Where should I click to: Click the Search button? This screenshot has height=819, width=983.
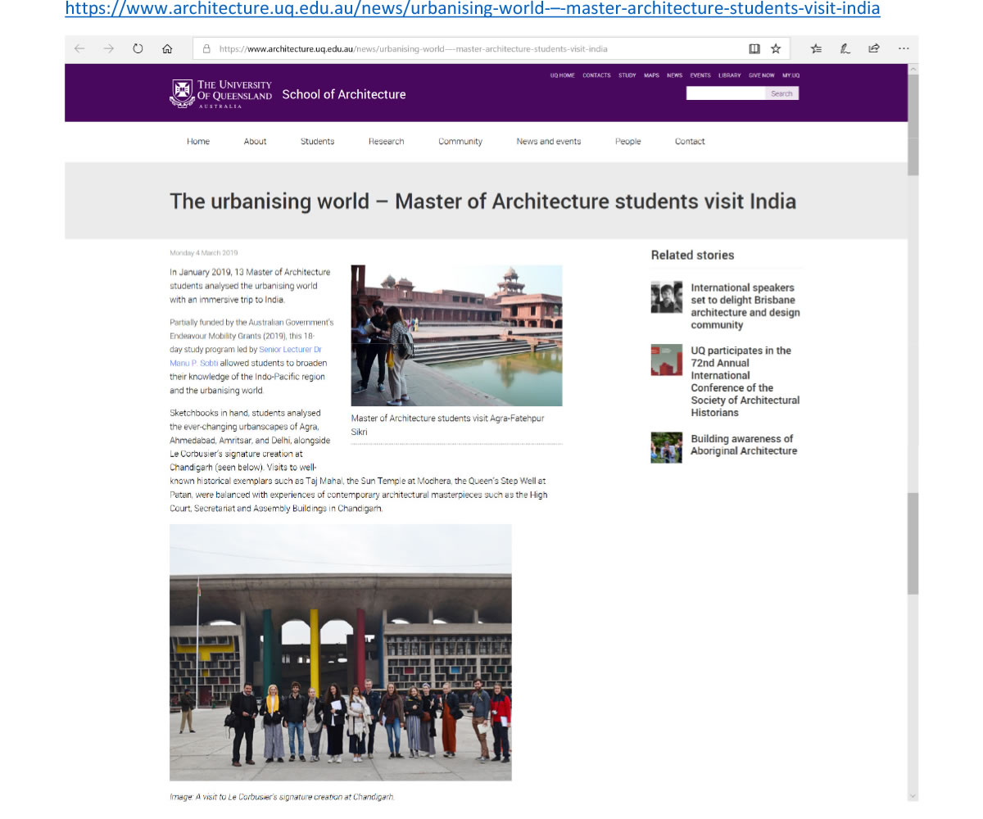pos(781,93)
